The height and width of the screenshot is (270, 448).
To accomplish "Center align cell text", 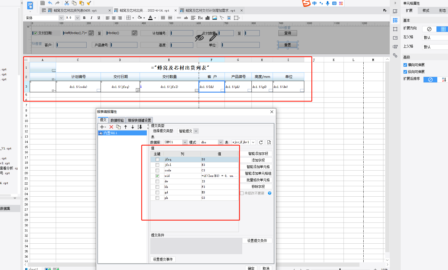I will pos(114,18).
